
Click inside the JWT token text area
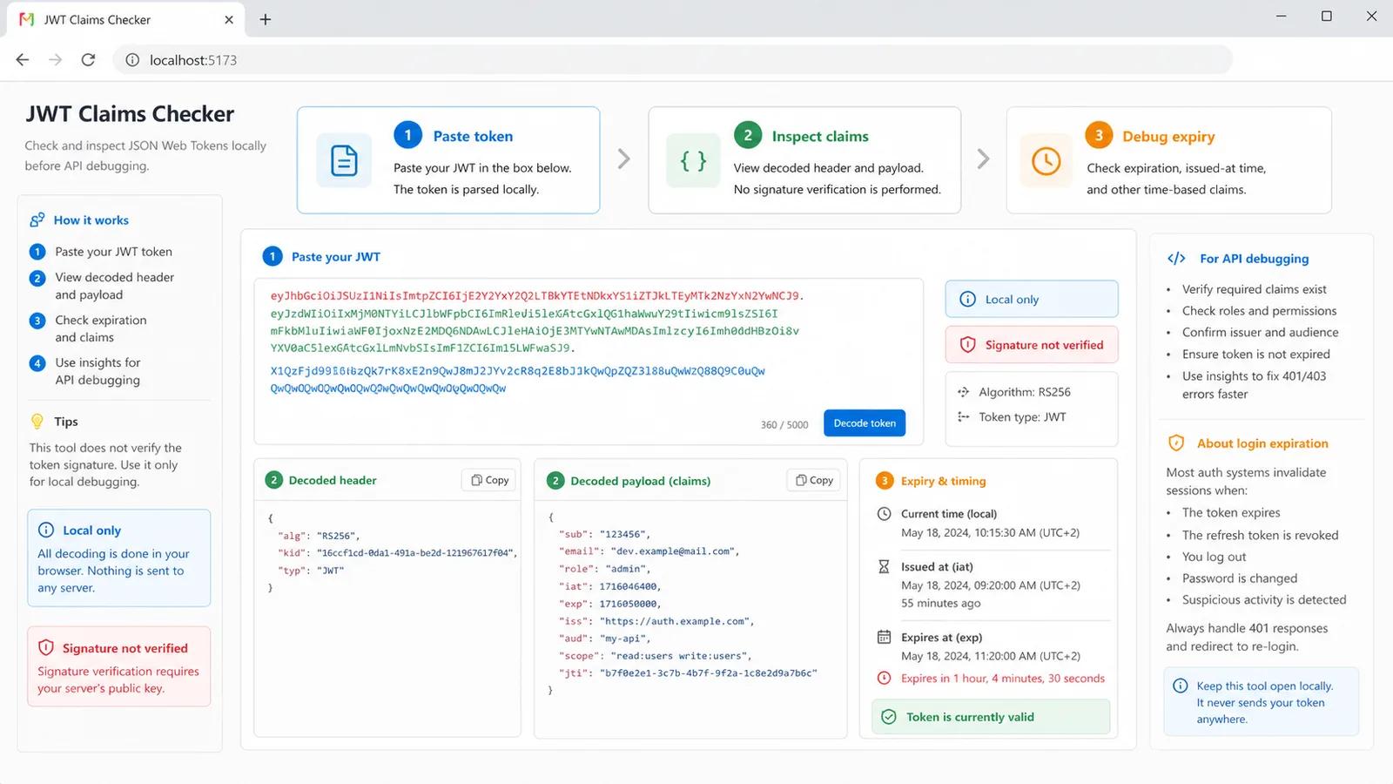pos(589,362)
